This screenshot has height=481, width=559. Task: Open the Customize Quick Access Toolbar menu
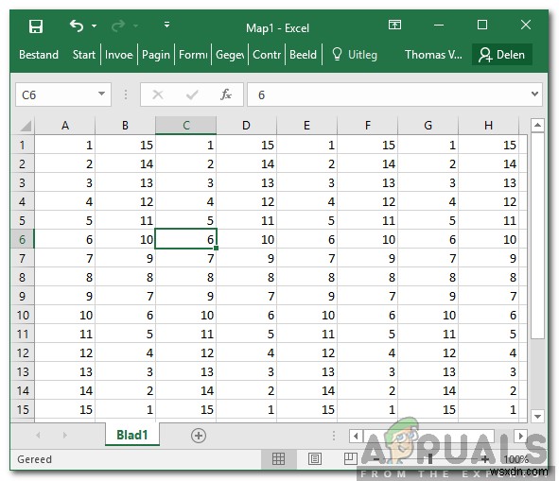166,25
